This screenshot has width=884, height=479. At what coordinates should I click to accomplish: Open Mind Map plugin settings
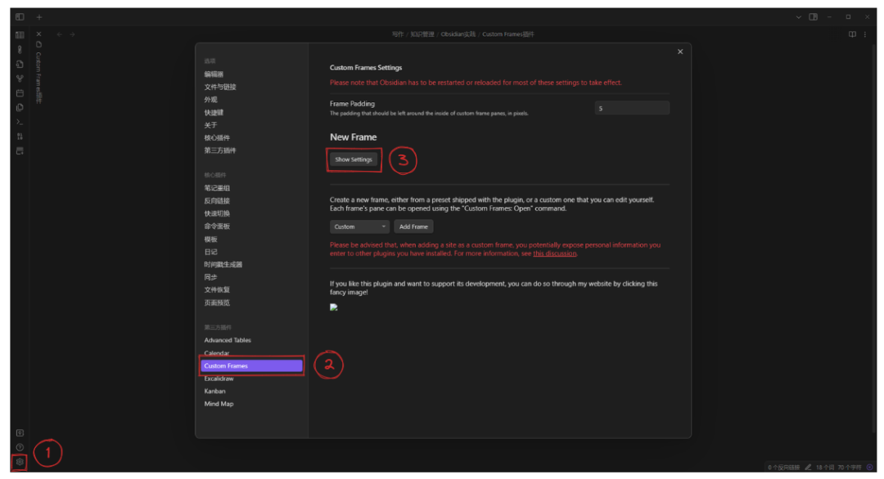pyautogui.click(x=219, y=404)
